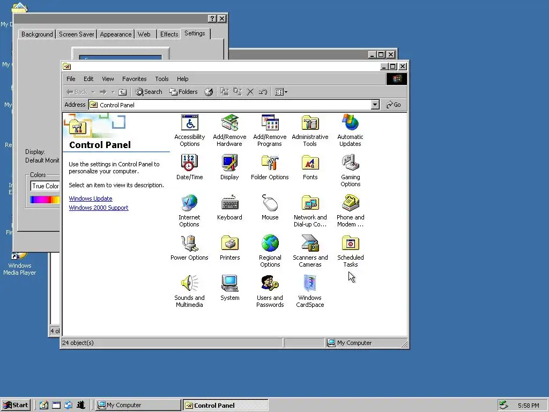Screen dimensions: 549x412
Task: Switch to Screen Saver tab
Action: point(76,34)
